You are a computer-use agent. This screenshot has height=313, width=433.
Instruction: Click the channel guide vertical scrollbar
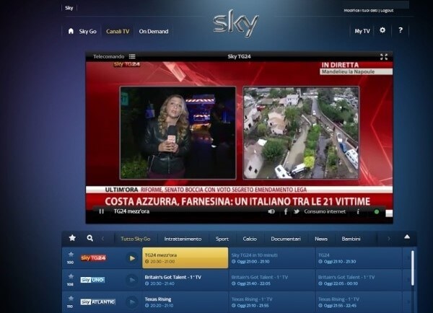pyautogui.click(x=413, y=268)
